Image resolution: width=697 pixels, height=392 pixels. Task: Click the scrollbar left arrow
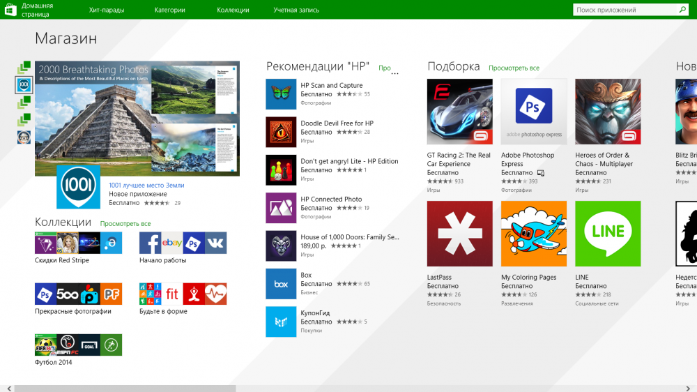[x=9, y=389]
